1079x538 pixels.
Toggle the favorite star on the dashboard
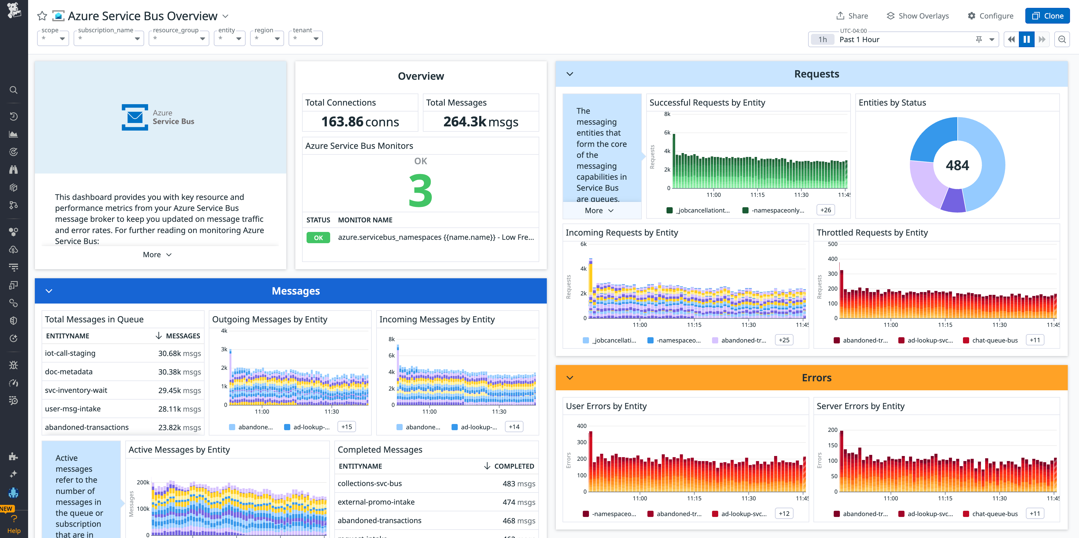click(42, 16)
